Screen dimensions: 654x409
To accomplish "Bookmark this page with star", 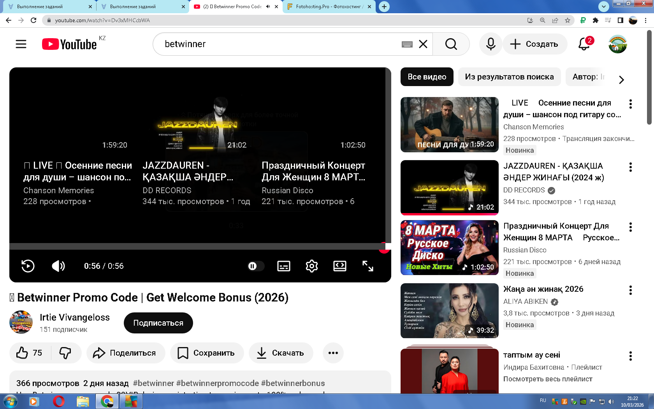I will click(x=568, y=20).
